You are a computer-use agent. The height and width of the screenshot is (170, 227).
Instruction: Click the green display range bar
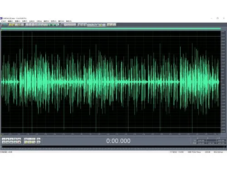pyautogui.click(x=111, y=29)
